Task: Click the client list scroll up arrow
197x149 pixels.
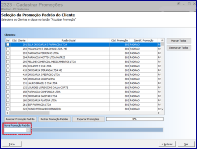Action: coord(162,40)
